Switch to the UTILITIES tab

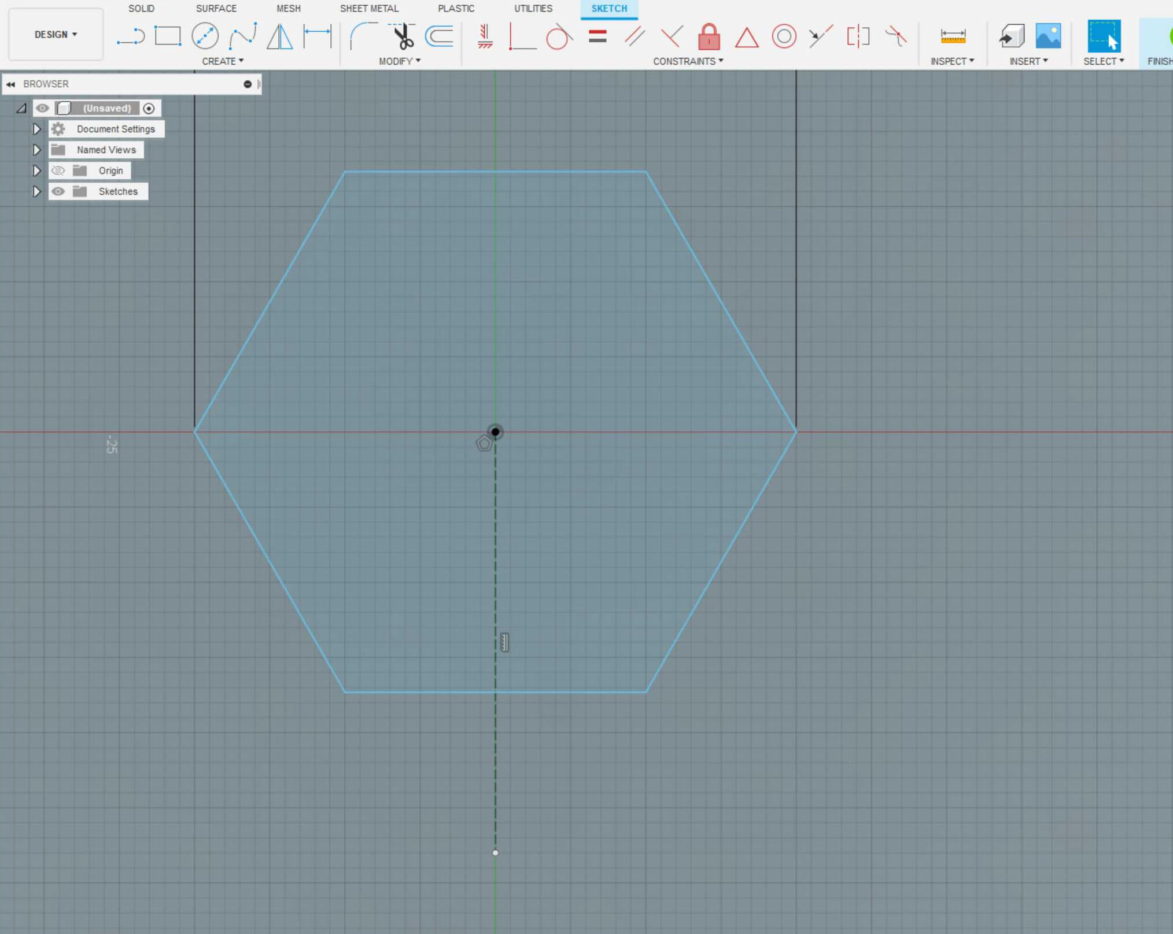pos(533,9)
